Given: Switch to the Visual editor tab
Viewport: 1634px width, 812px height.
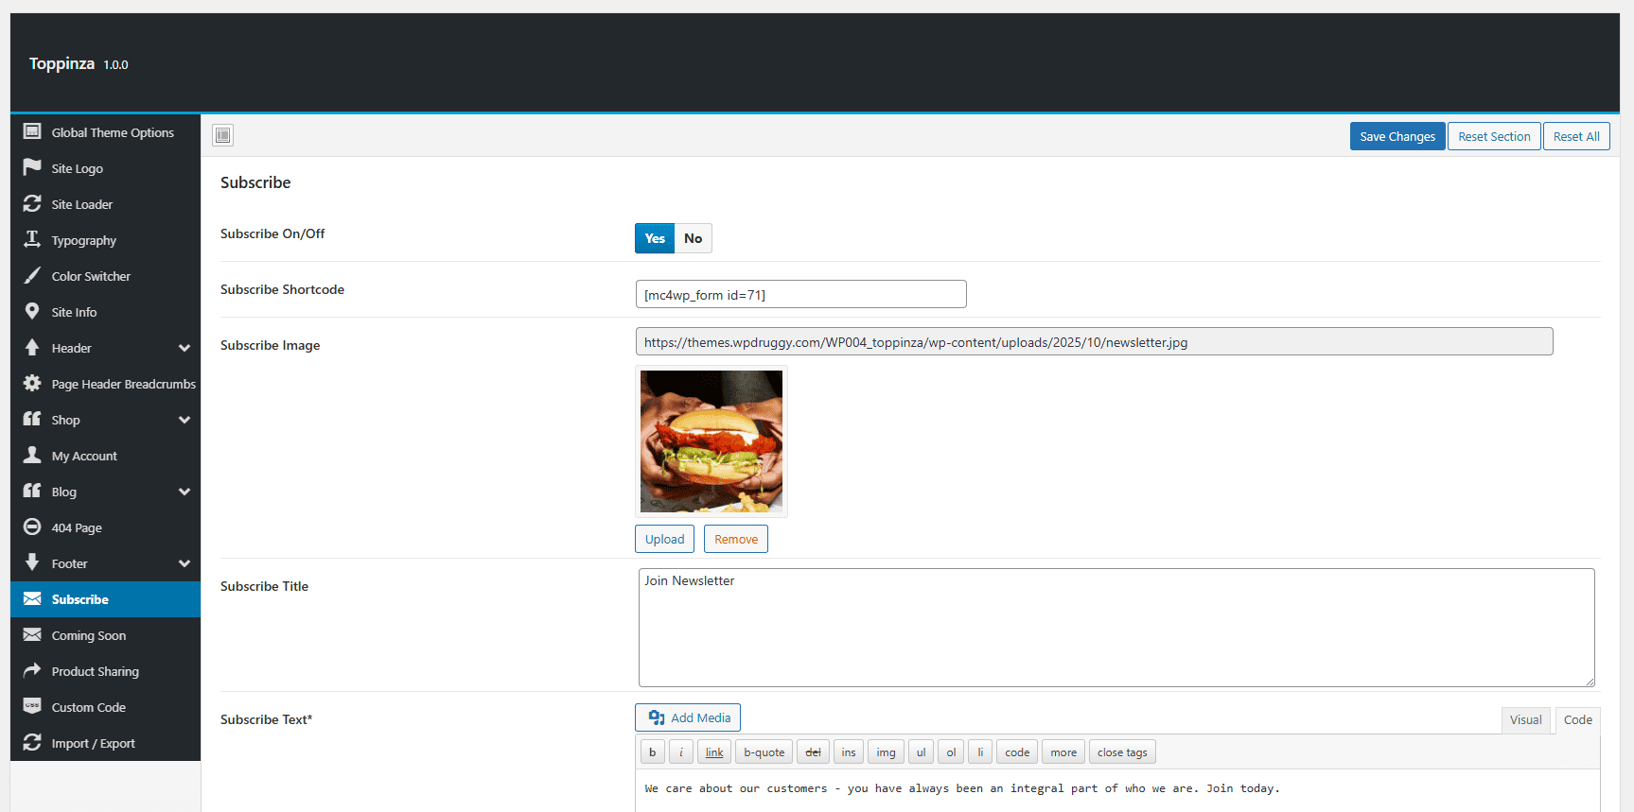Looking at the screenshot, I should click(1525, 719).
